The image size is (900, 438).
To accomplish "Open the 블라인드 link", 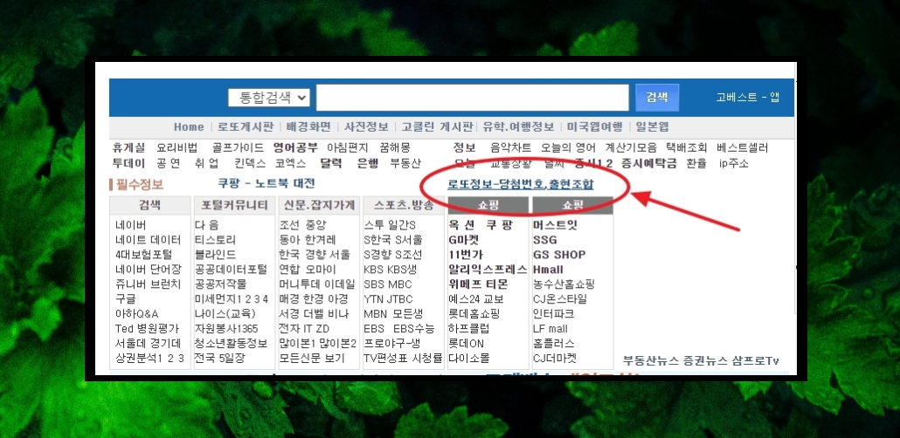I will pyautogui.click(x=215, y=255).
